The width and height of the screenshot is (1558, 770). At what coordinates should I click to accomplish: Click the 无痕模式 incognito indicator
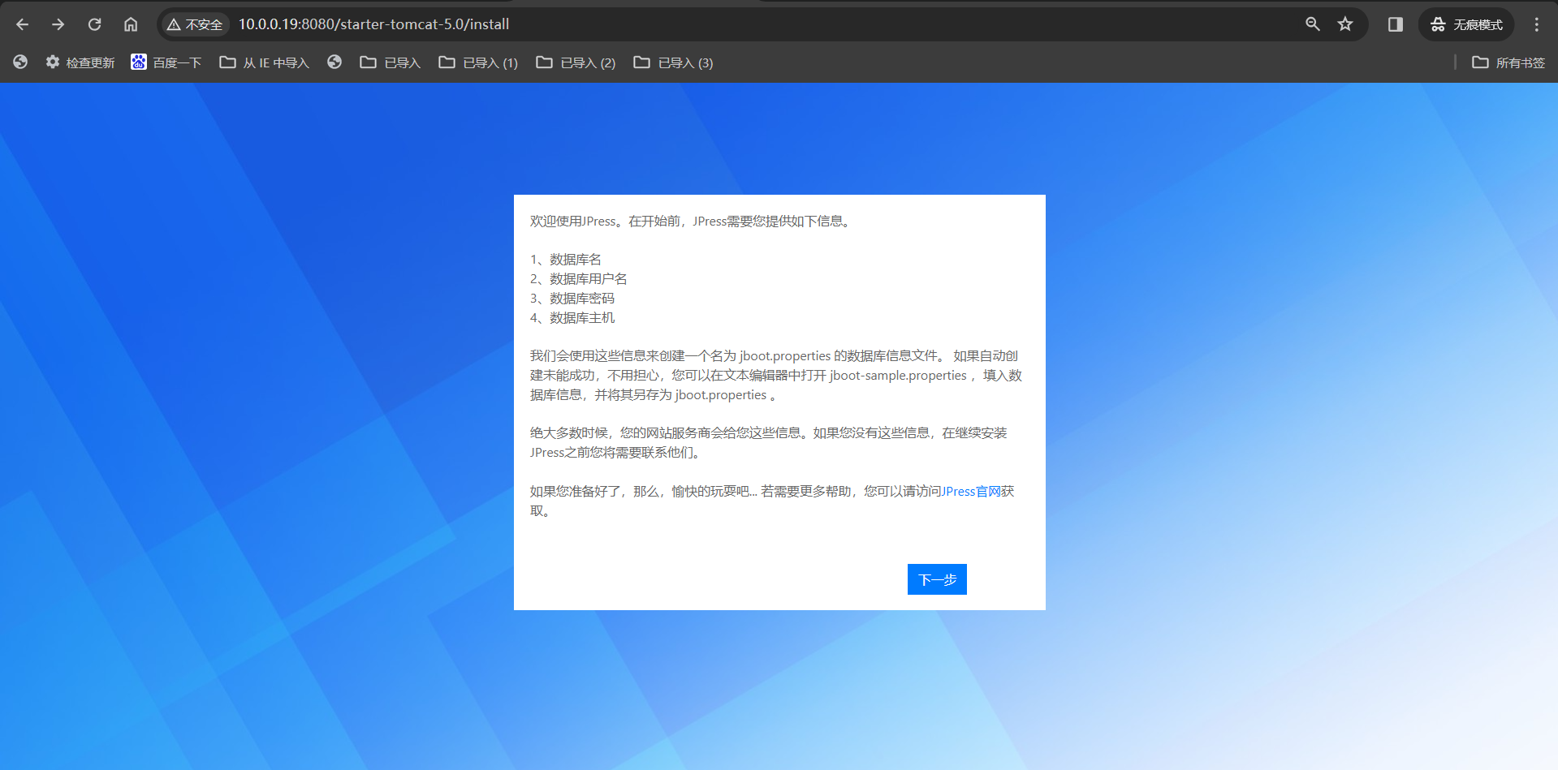(1466, 24)
